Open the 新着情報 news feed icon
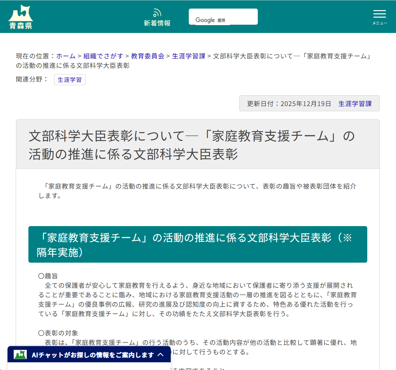396x370 pixels. (157, 16)
